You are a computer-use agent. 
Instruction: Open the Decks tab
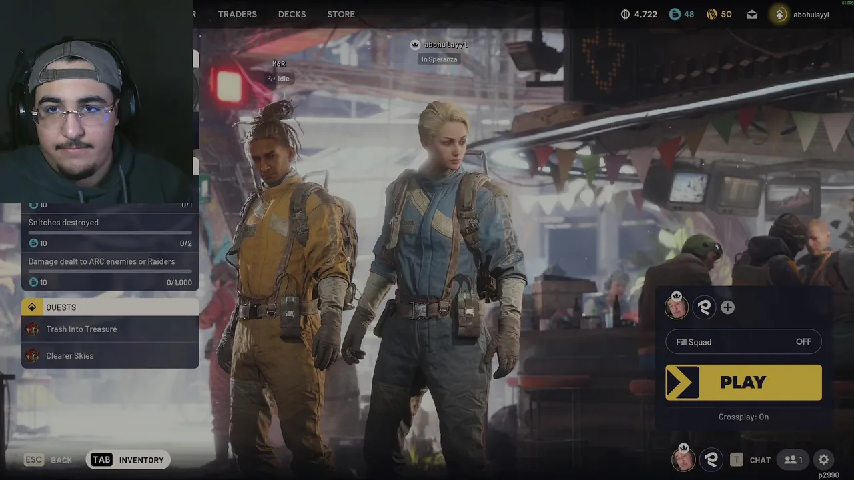coord(292,14)
